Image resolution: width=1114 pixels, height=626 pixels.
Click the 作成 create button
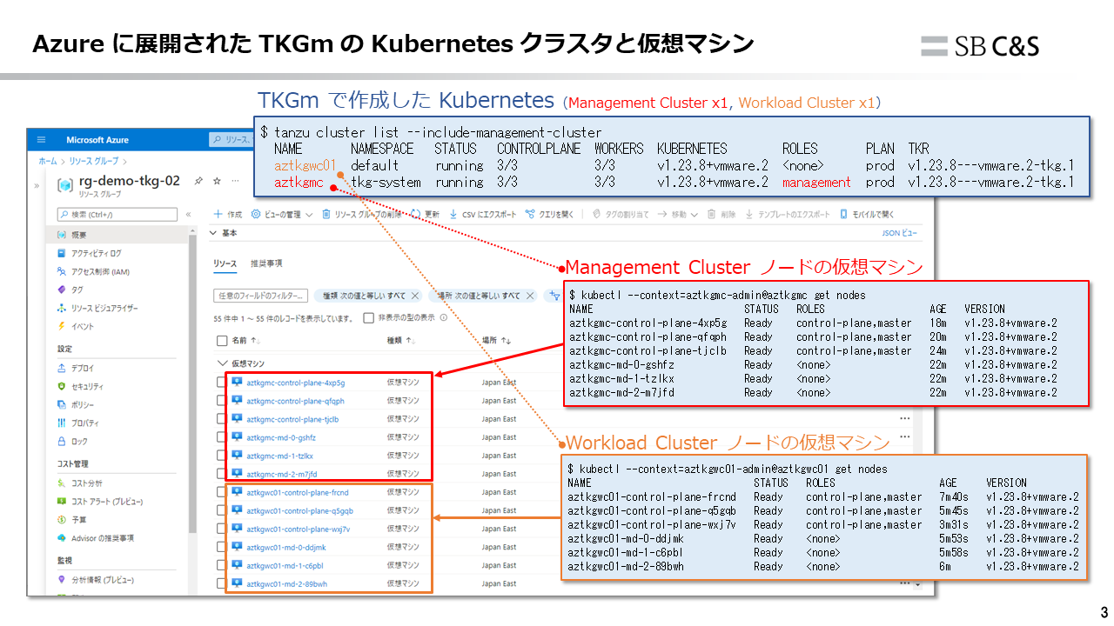click(x=229, y=214)
